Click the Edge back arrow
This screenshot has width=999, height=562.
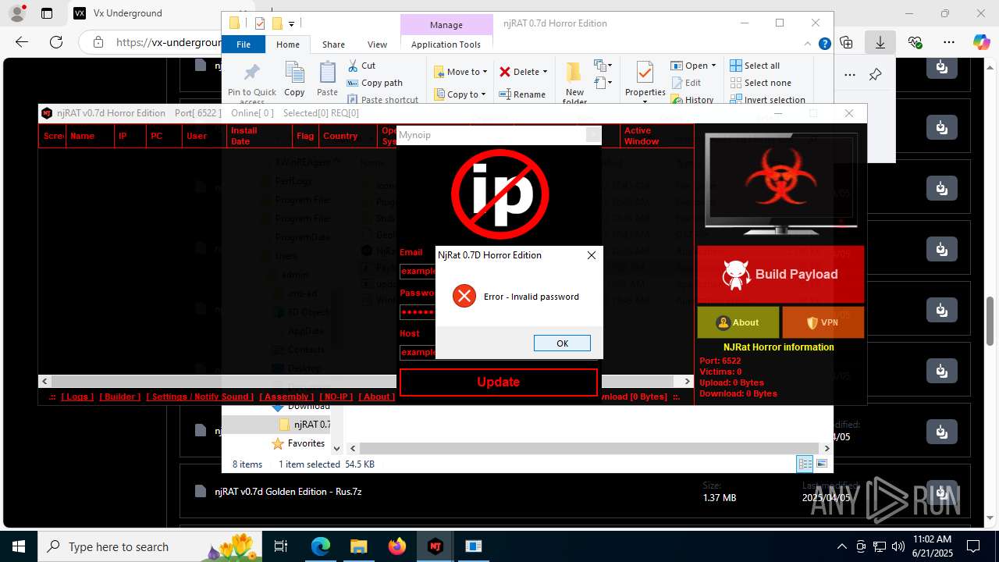click(22, 42)
